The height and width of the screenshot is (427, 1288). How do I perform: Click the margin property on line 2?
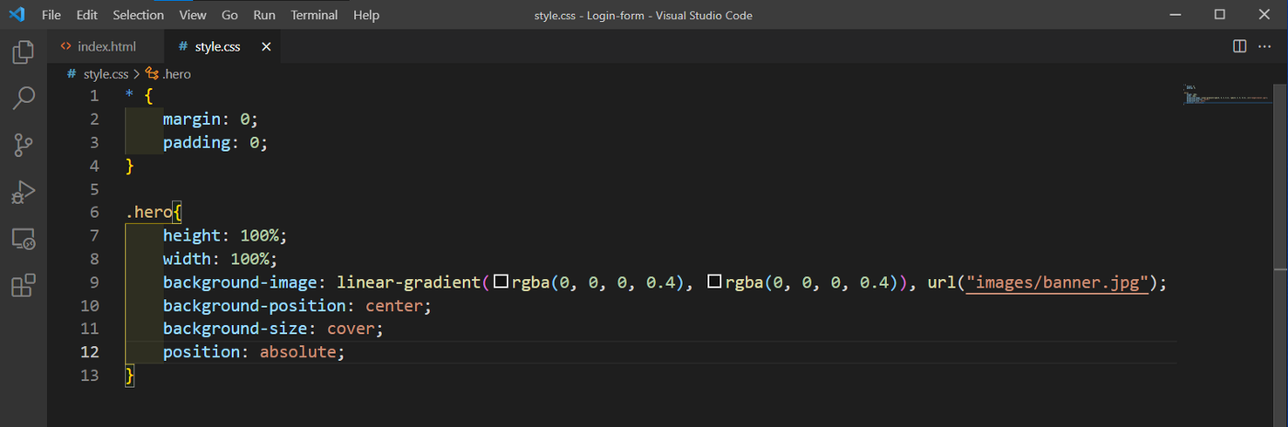[x=191, y=119]
